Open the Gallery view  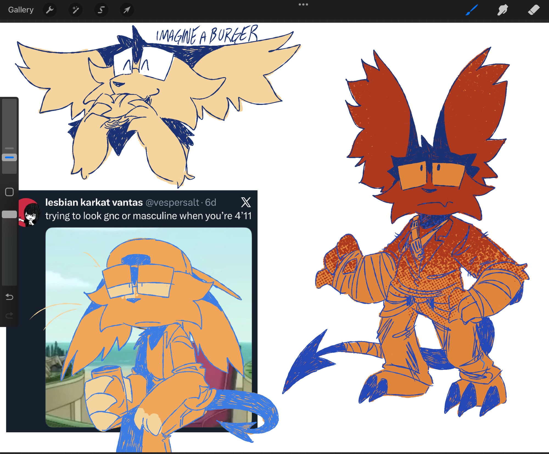[x=21, y=10]
